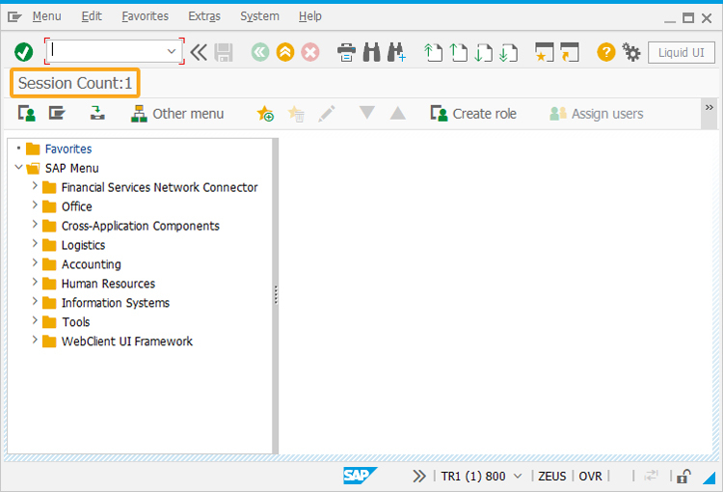The height and width of the screenshot is (492, 723).
Task: Click the Save floppy disk icon
Action: [224, 52]
